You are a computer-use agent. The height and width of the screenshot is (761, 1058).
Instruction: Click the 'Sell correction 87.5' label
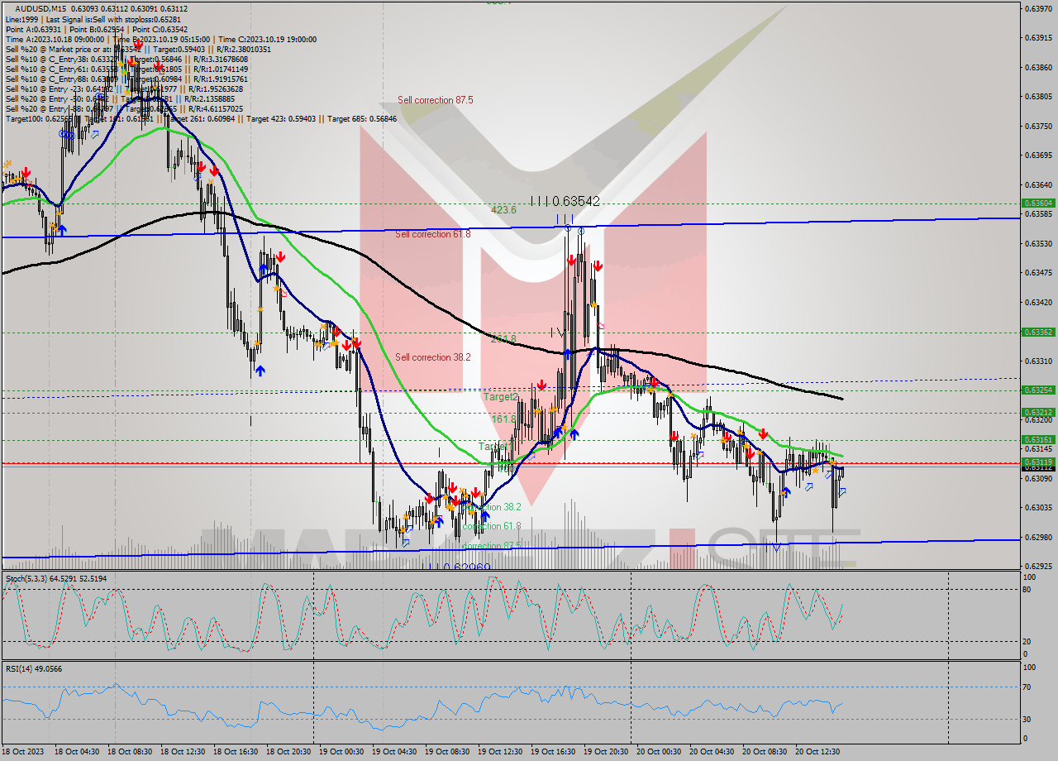(436, 100)
